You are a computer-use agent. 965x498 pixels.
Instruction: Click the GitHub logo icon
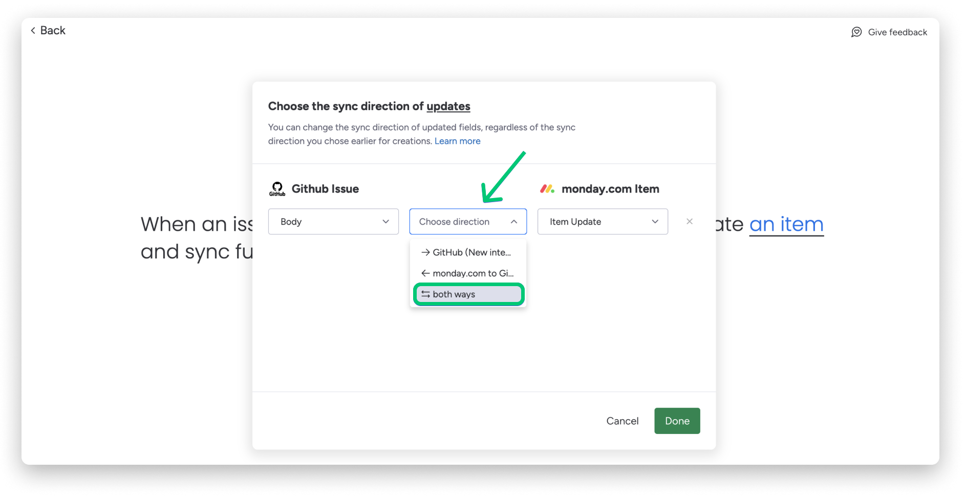click(x=277, y=189)
